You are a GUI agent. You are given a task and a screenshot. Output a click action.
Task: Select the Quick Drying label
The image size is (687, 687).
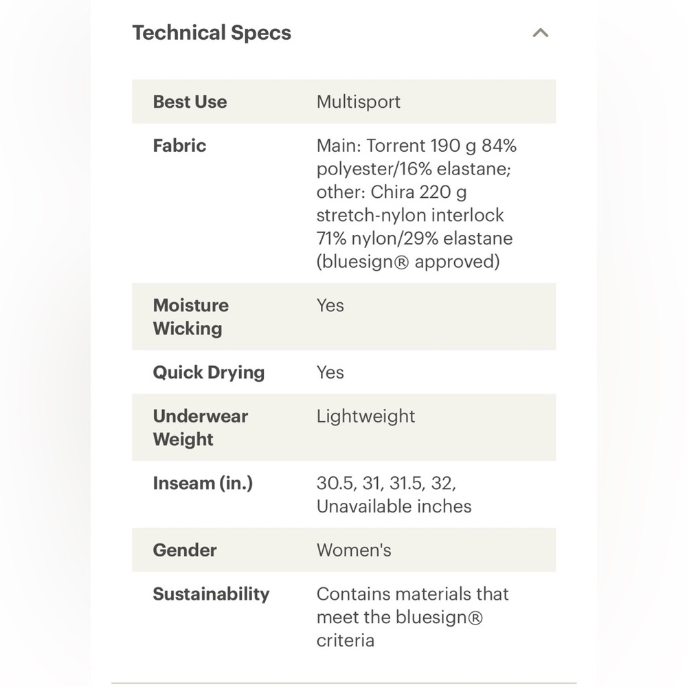click(x=209, y=372)
